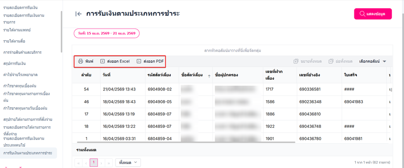Click the sort arrow in ชื่อสัตว์เลี้ยง header
This screenshot has width=404, height=168.
209,76
